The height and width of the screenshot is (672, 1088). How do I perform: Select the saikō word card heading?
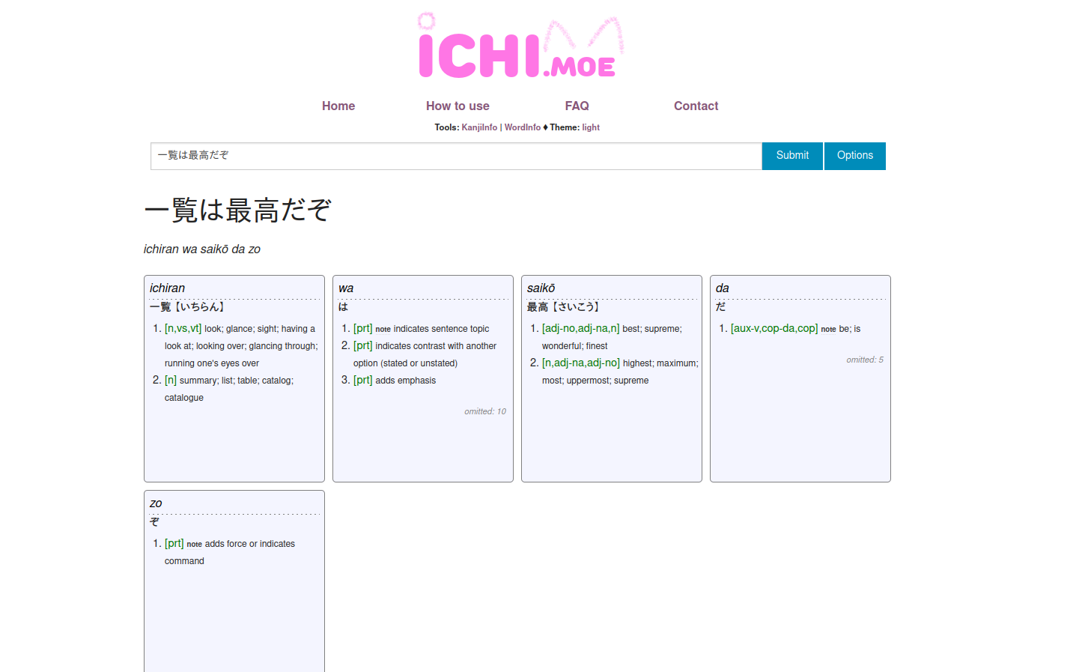pyautogui.click(x=541, y=288)
